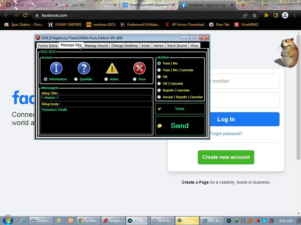301x225 pixels.
Task: Open a new browser tab
Action: click(x=243, y=5)
